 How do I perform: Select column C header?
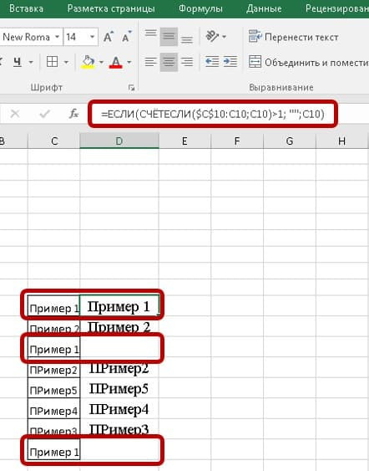[x=54, y=141]
